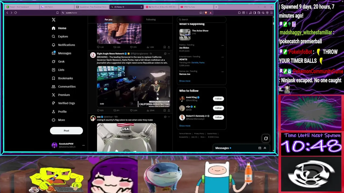The image size is (344, 193).
Task: Open the Explore page
Action: click(60, 36)
